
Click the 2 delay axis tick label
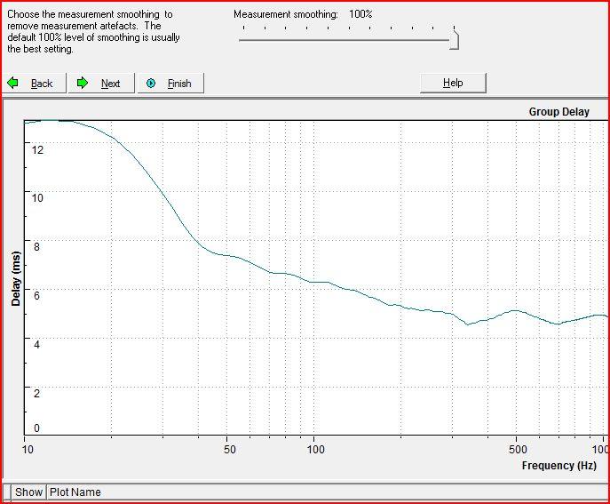[x=36, y=393]
